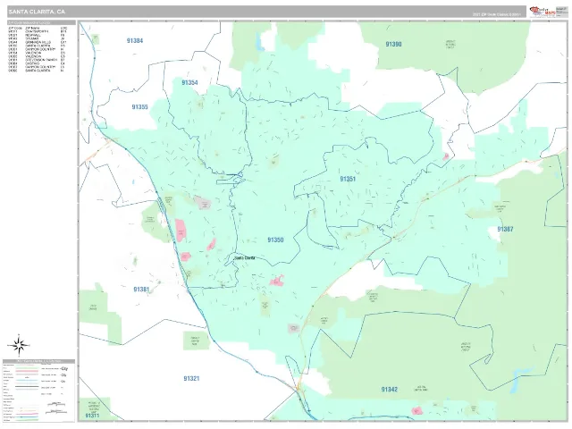This screenshot has width=572, height=429.
Task: Click the legend panel header bar
Action: coord(38,361)
